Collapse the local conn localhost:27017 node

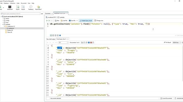point(1,16)
